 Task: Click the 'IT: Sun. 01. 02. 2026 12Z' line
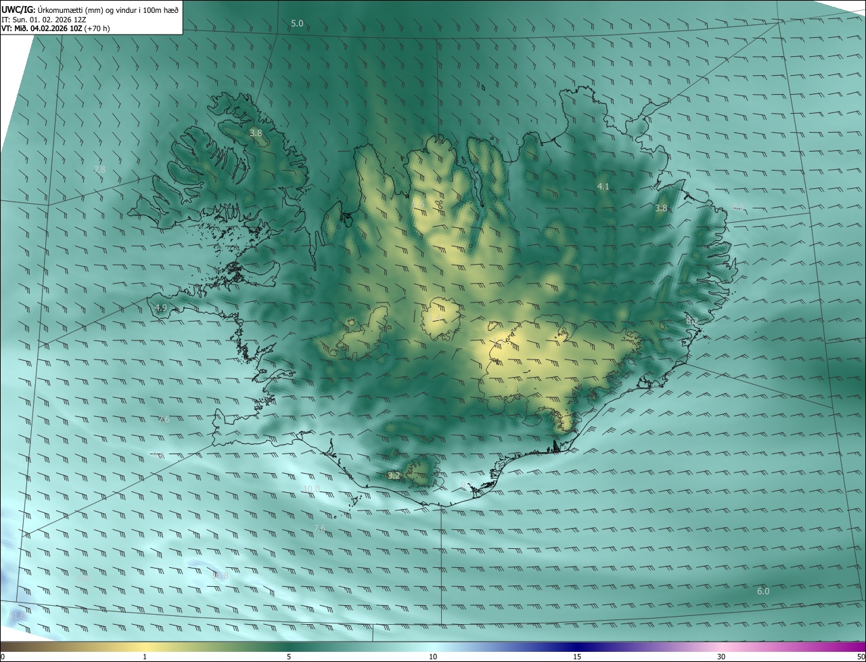click(44, 20)
